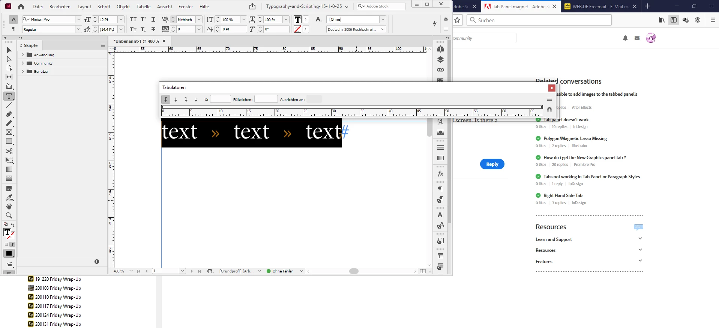Viewport: 719px width, 328px height.
Task: Open the Datei menu
Action: tap(38, 7)
